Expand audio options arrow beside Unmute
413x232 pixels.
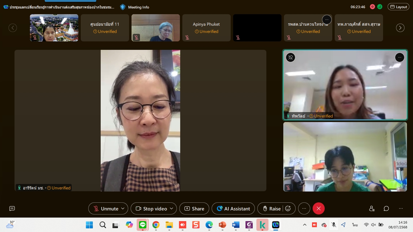(x=123, y=208)
